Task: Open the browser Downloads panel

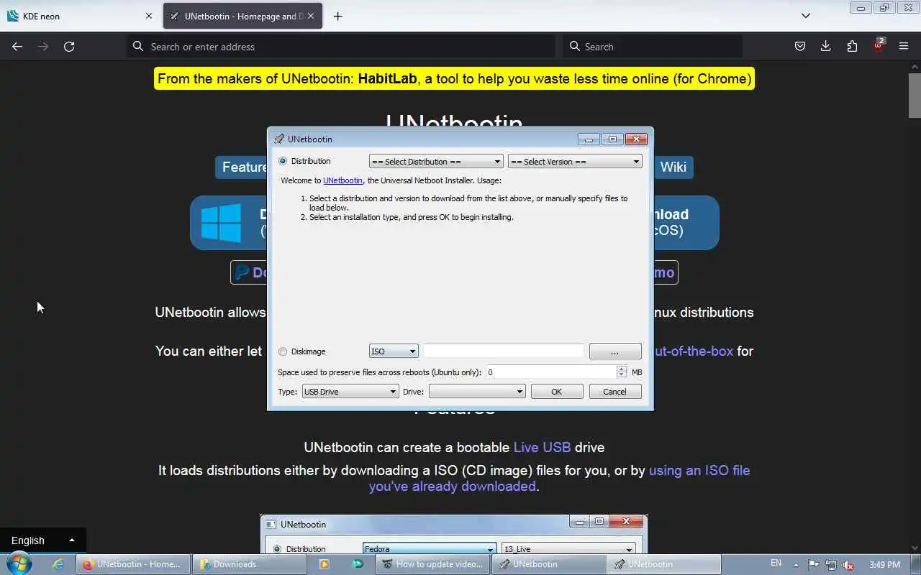Action: 825,46
